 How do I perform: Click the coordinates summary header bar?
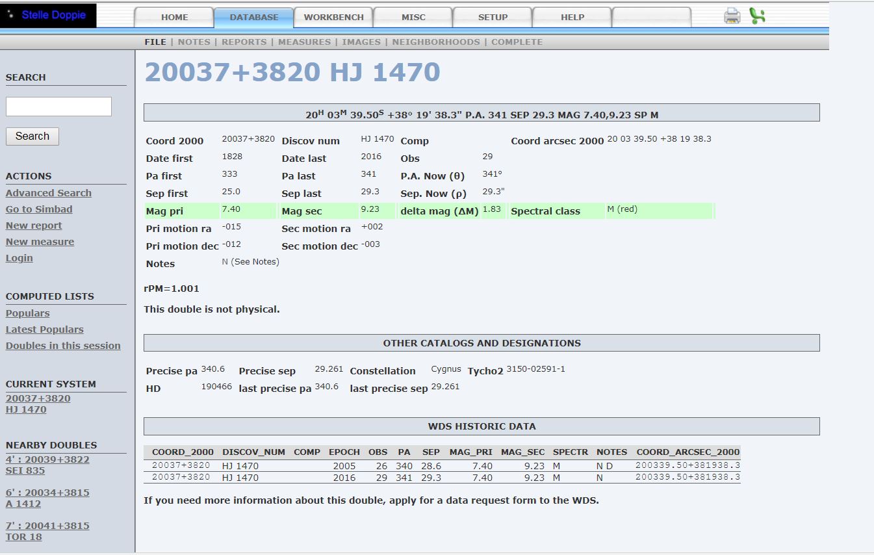click(x=482, y=113)
